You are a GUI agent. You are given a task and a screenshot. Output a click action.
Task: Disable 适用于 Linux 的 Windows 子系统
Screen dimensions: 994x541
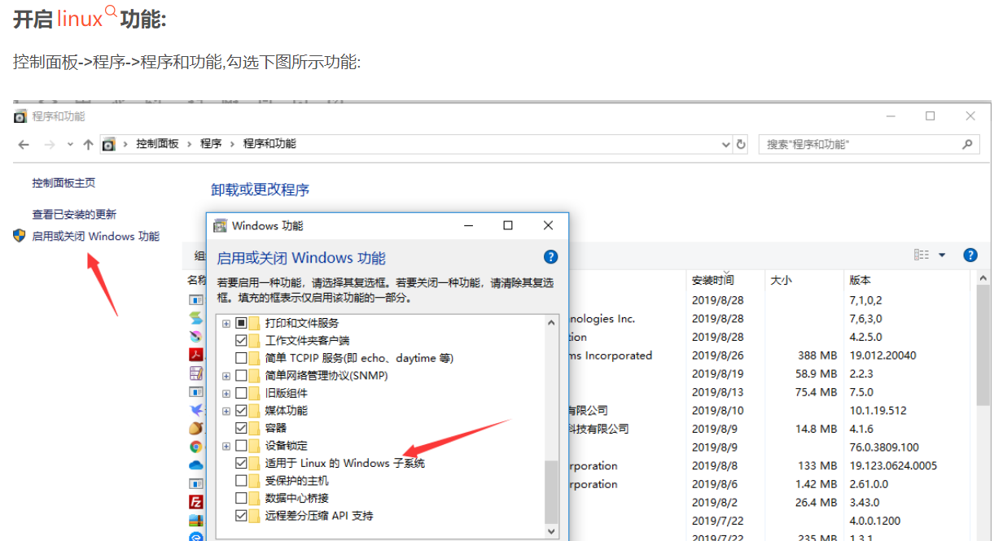tap(239, 463)
